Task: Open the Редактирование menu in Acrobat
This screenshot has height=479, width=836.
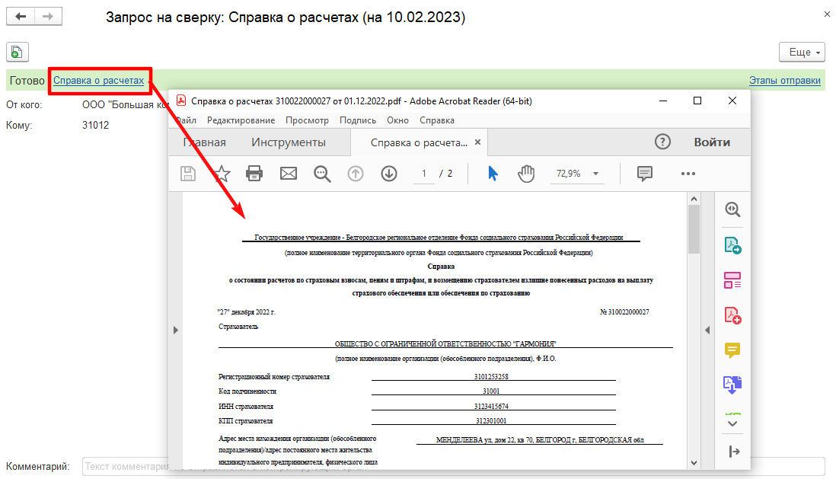Action: [241, 120]
